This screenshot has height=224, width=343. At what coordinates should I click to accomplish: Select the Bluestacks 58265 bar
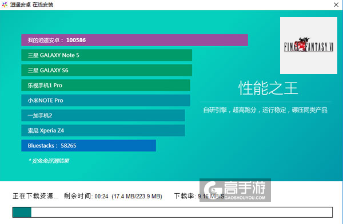[x=89, y=145]
